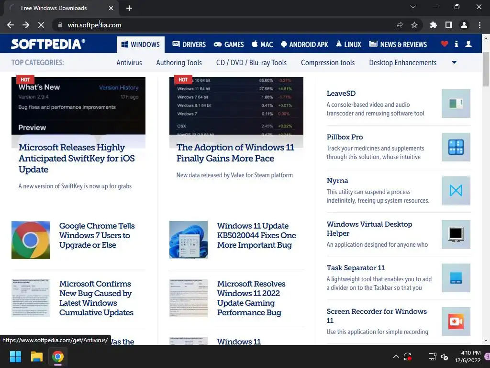490x368 pixels.
Task: Click the red heart favorites icon
Action: point(445,44)
